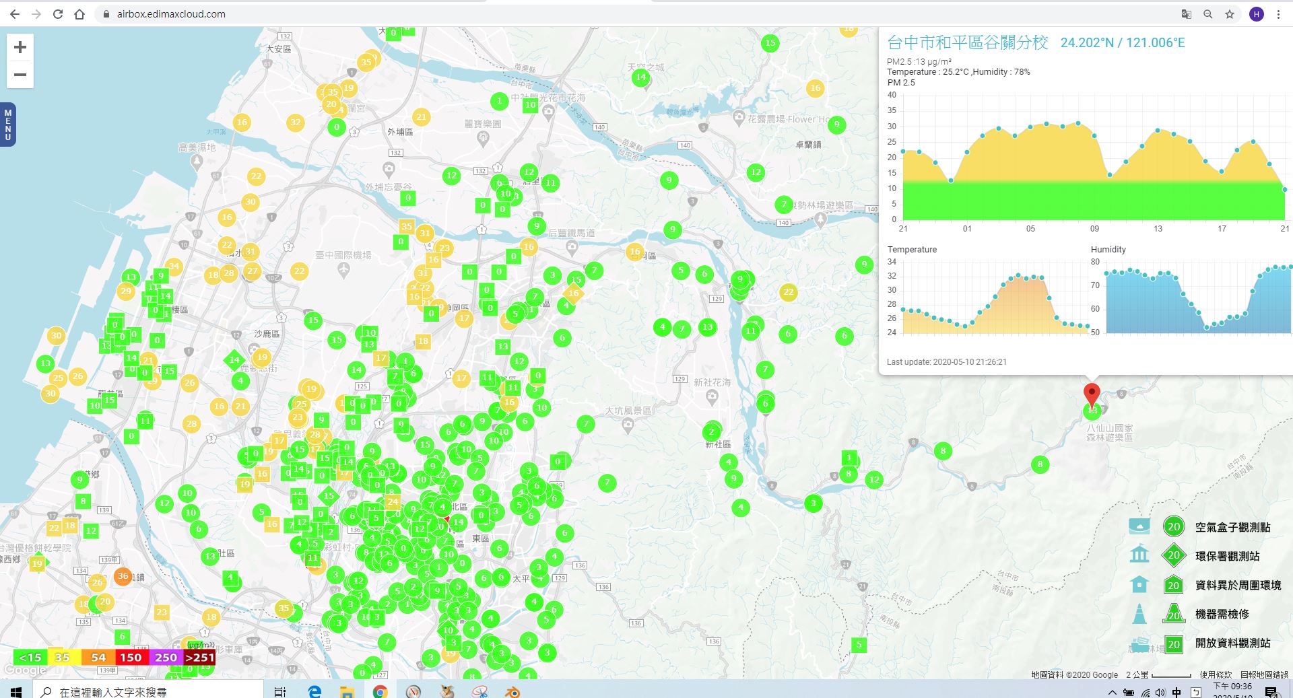Click the green 9 marker above 卓蘭鎮

pyautogui.click(x=837, y=125)
